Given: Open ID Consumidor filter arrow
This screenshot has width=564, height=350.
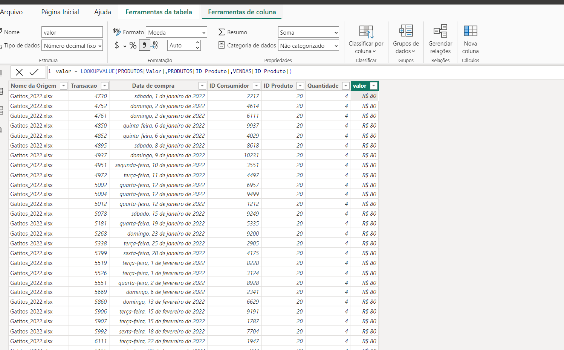Looking at the screenshot, I should pos(257,86).
